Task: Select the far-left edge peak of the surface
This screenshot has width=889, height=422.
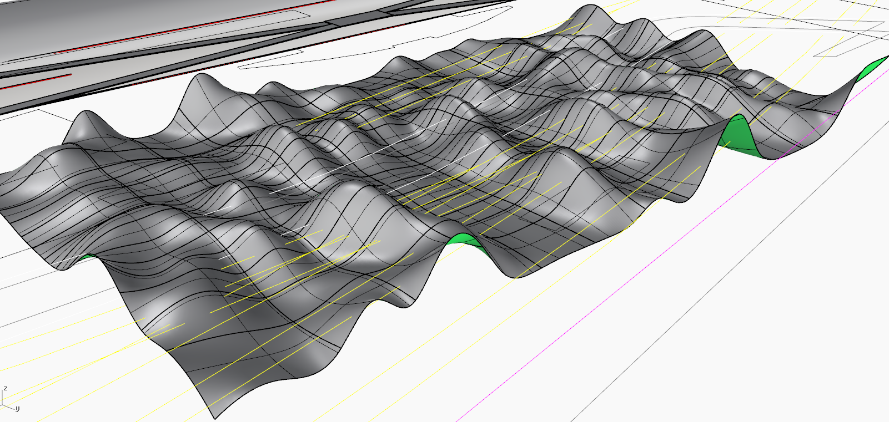Action: (84, 115)
